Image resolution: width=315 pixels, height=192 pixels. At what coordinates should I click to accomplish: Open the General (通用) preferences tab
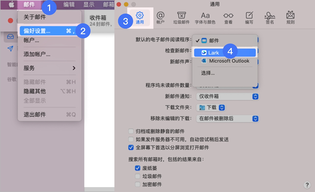140,18
